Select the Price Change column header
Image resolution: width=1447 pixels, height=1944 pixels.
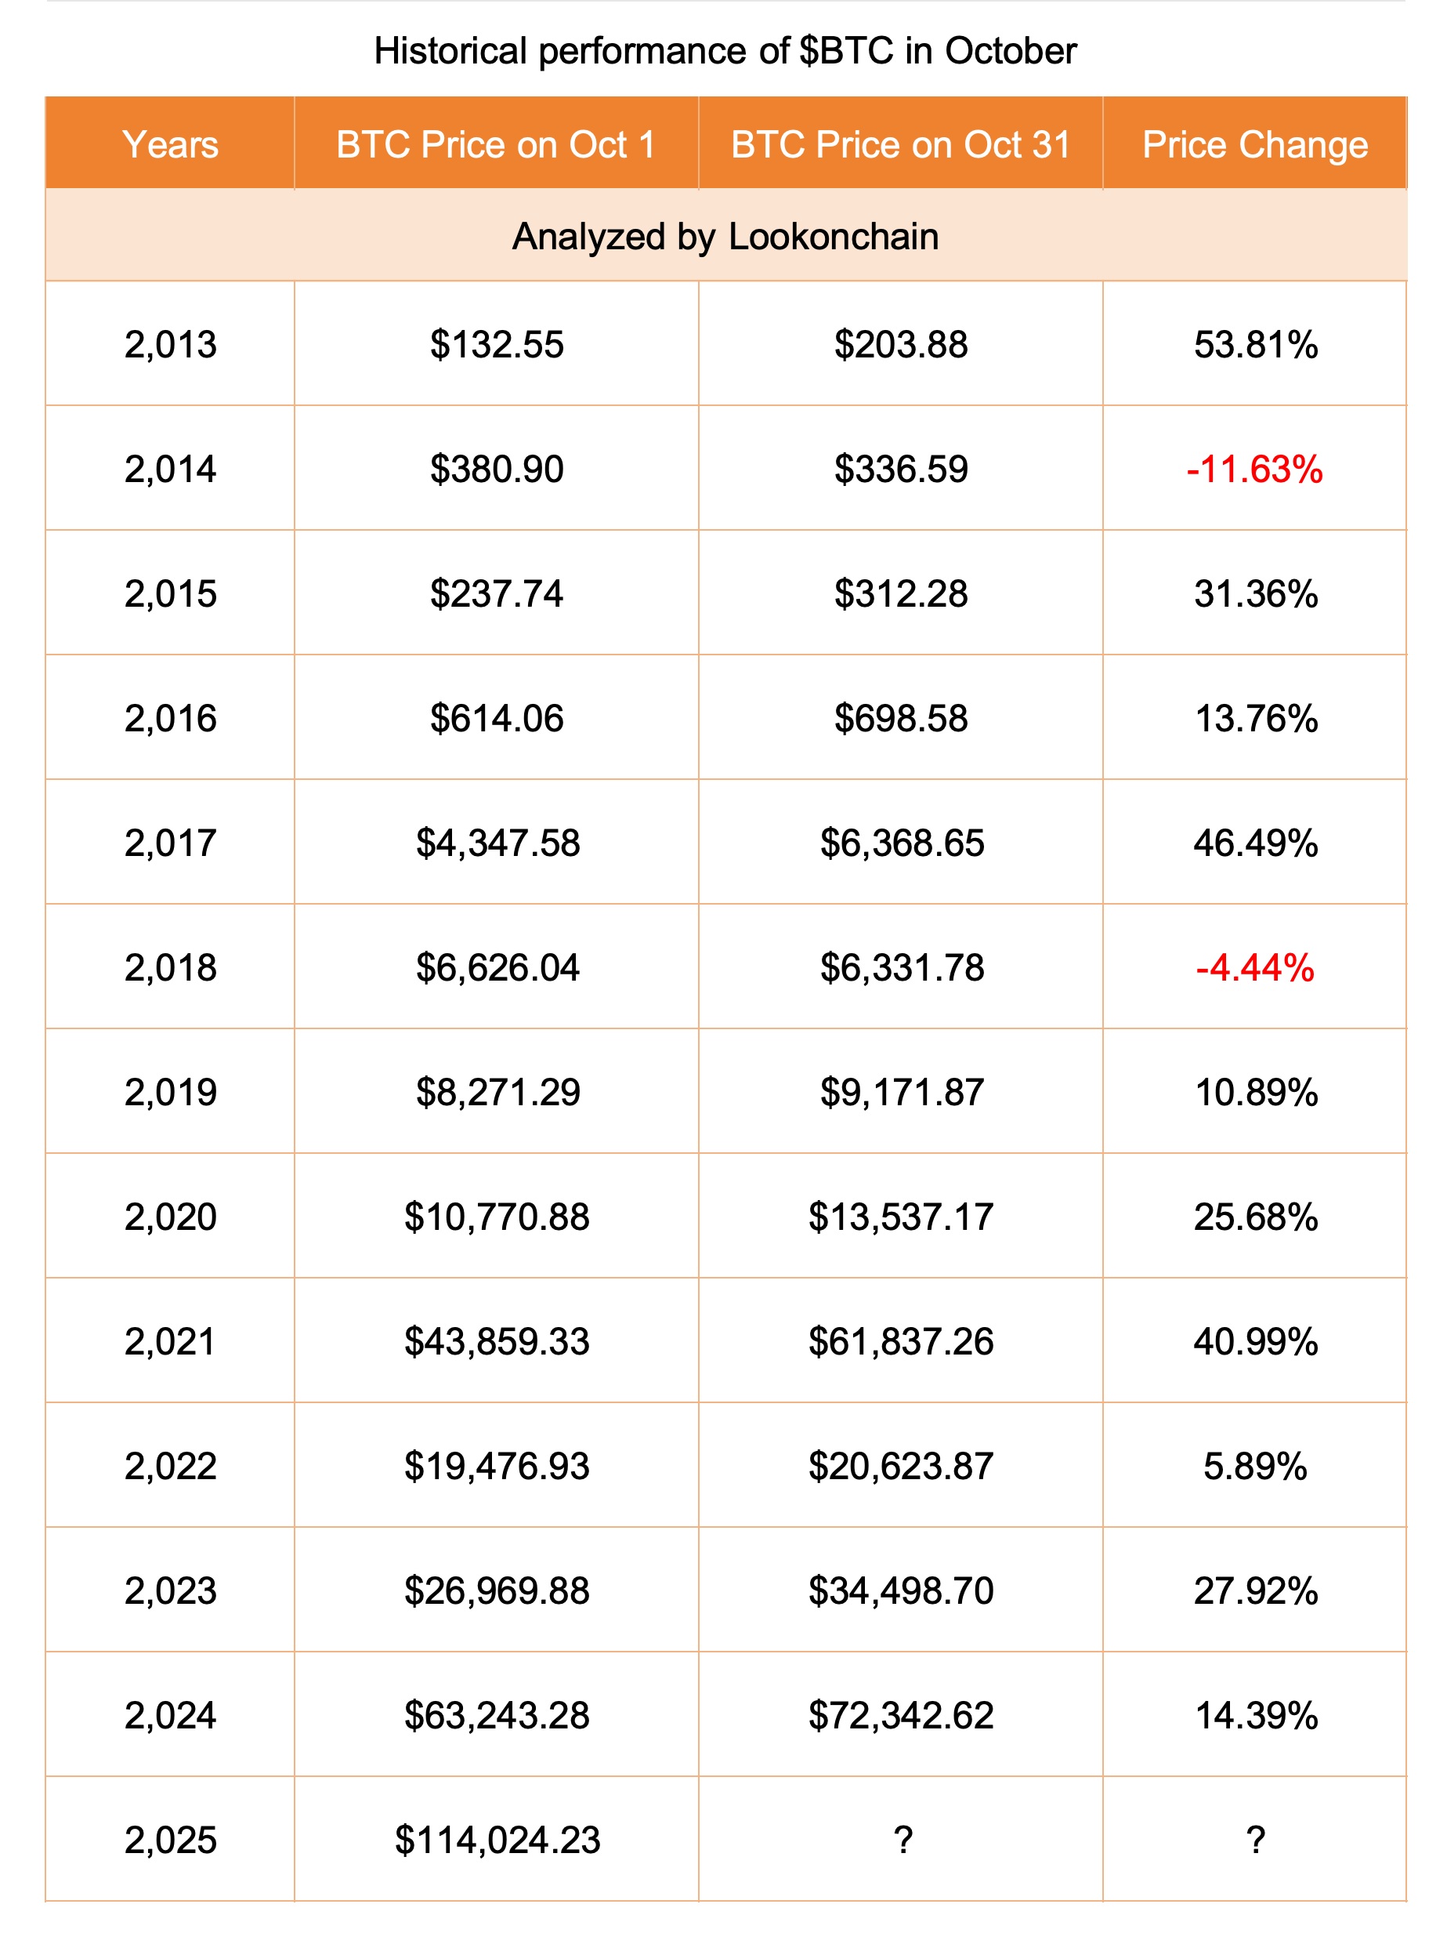coord(1254,144)
